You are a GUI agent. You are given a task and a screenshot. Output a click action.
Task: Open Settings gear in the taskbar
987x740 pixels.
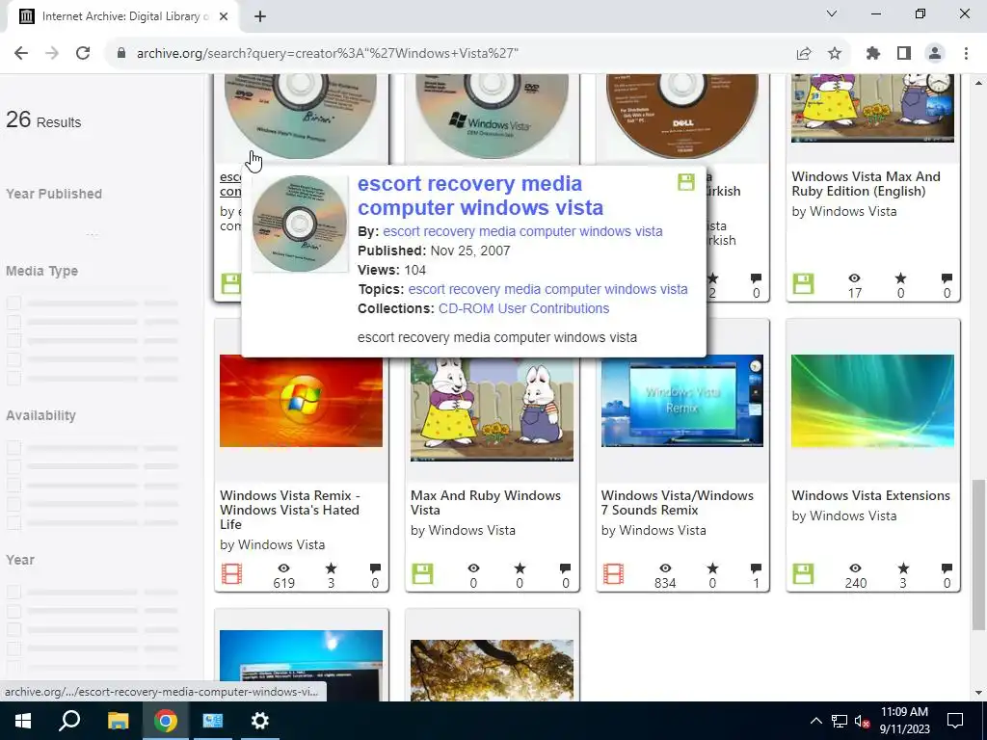point(260,721)
